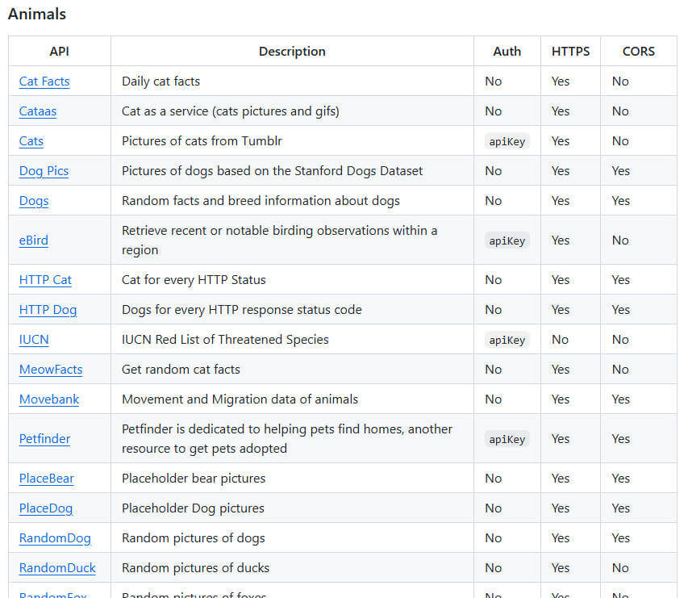The height and width of the screenshot is (598, 688).
Task: Click CORS 'Yes' value in Dog Pics row
Action: click(x=620, y=171)
